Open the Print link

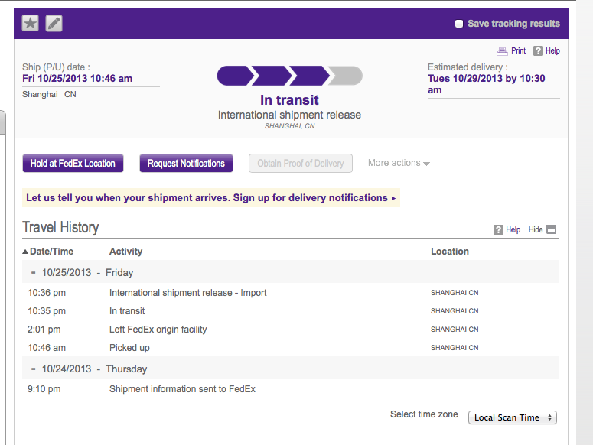coord(518,50)
